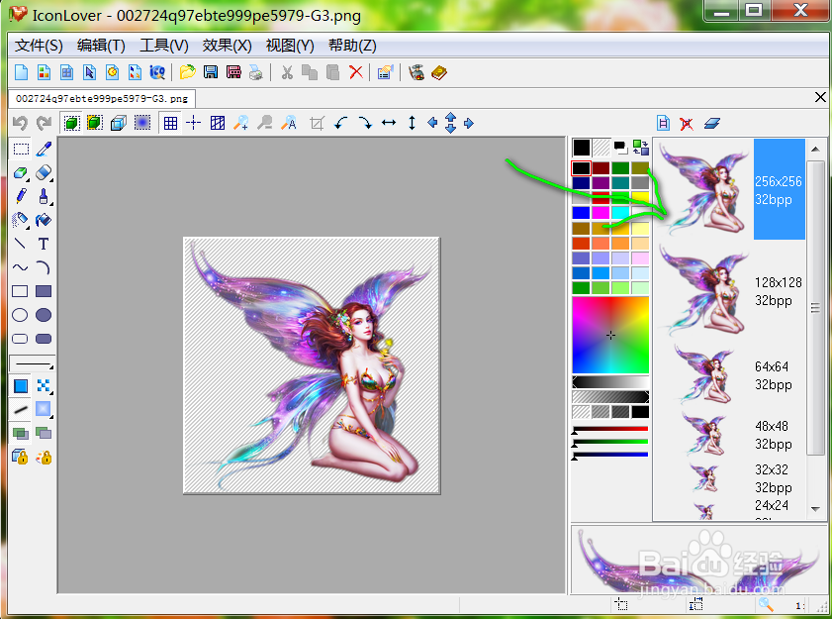This screenshot has width=832, height=619.
Task: Select the rectangular selection tool
Action: pos(21,150)
